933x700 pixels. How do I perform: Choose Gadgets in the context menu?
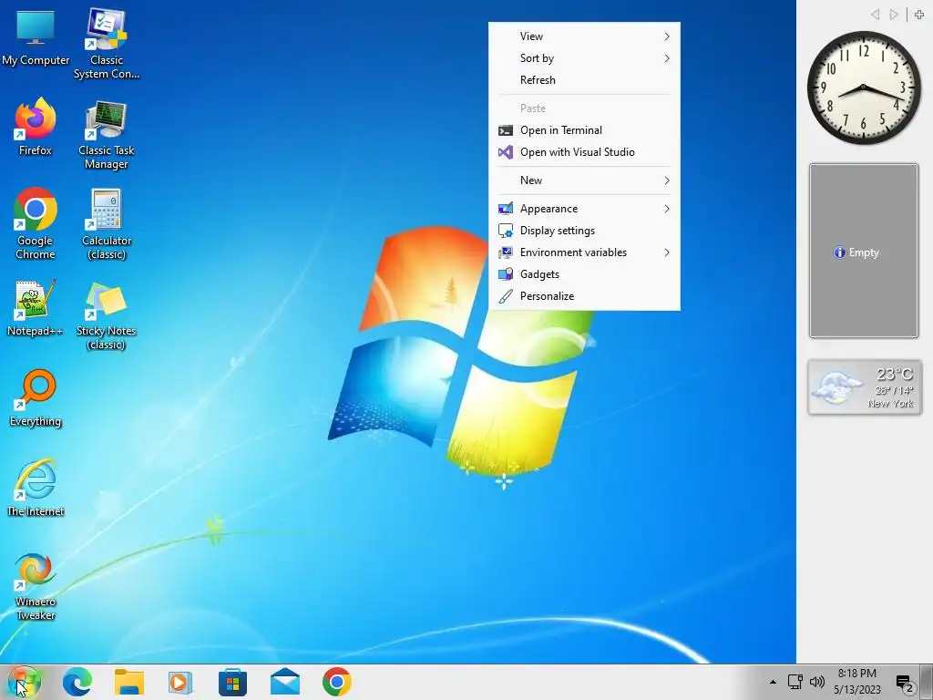coord(584,274)
